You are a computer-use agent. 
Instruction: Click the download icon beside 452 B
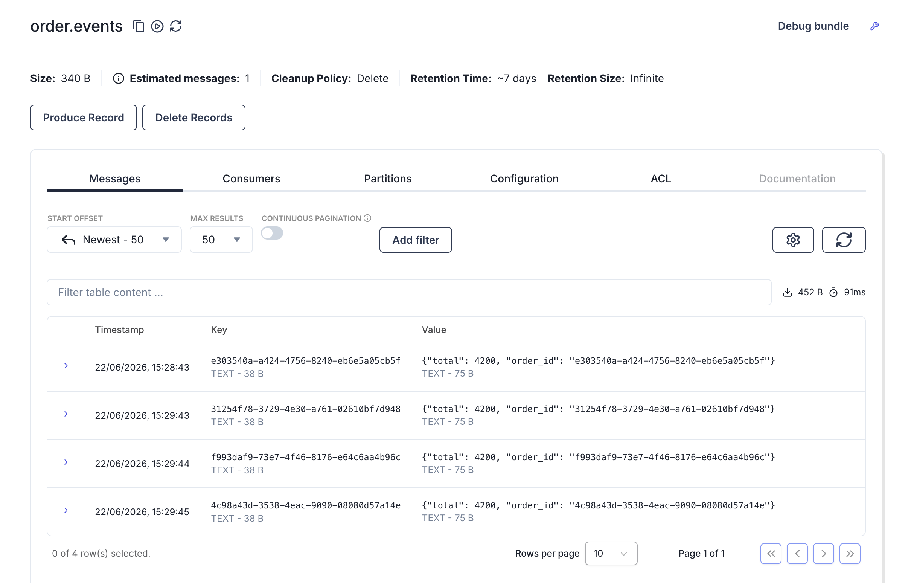(787, 293)
